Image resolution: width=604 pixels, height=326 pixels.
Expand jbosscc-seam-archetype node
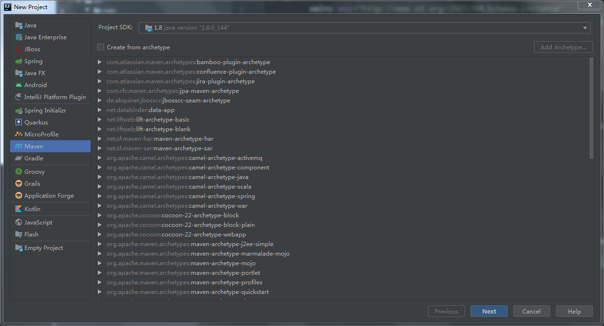click(x=100, y=101)
